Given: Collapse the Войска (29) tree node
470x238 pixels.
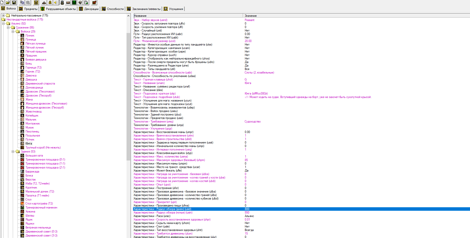Looking at the screenshot, I should (13, 31).
